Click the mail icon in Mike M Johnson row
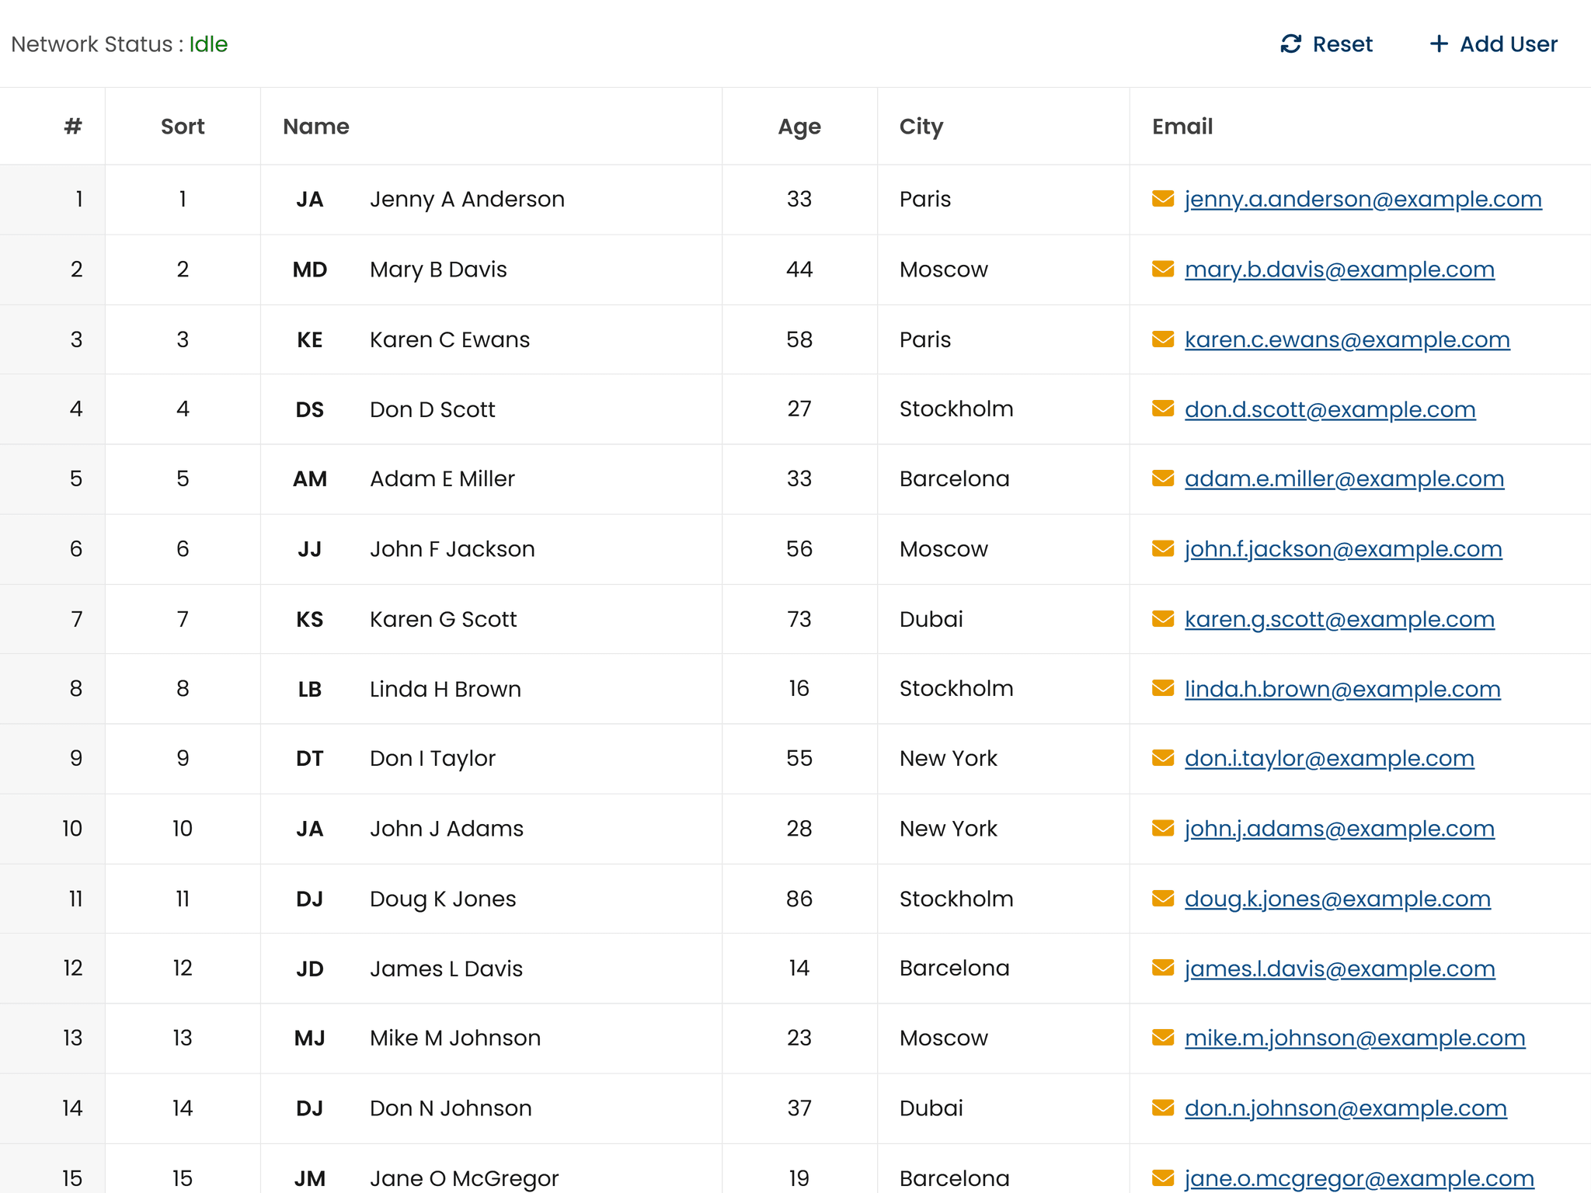Image resolution: width=1591 pixels, height=1193 pixels. [1162, 1038]
